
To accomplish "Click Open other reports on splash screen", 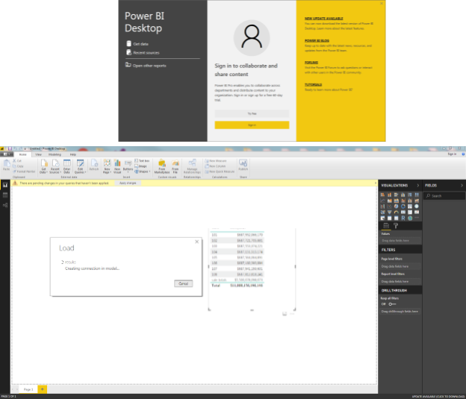I will click(146, 66).
